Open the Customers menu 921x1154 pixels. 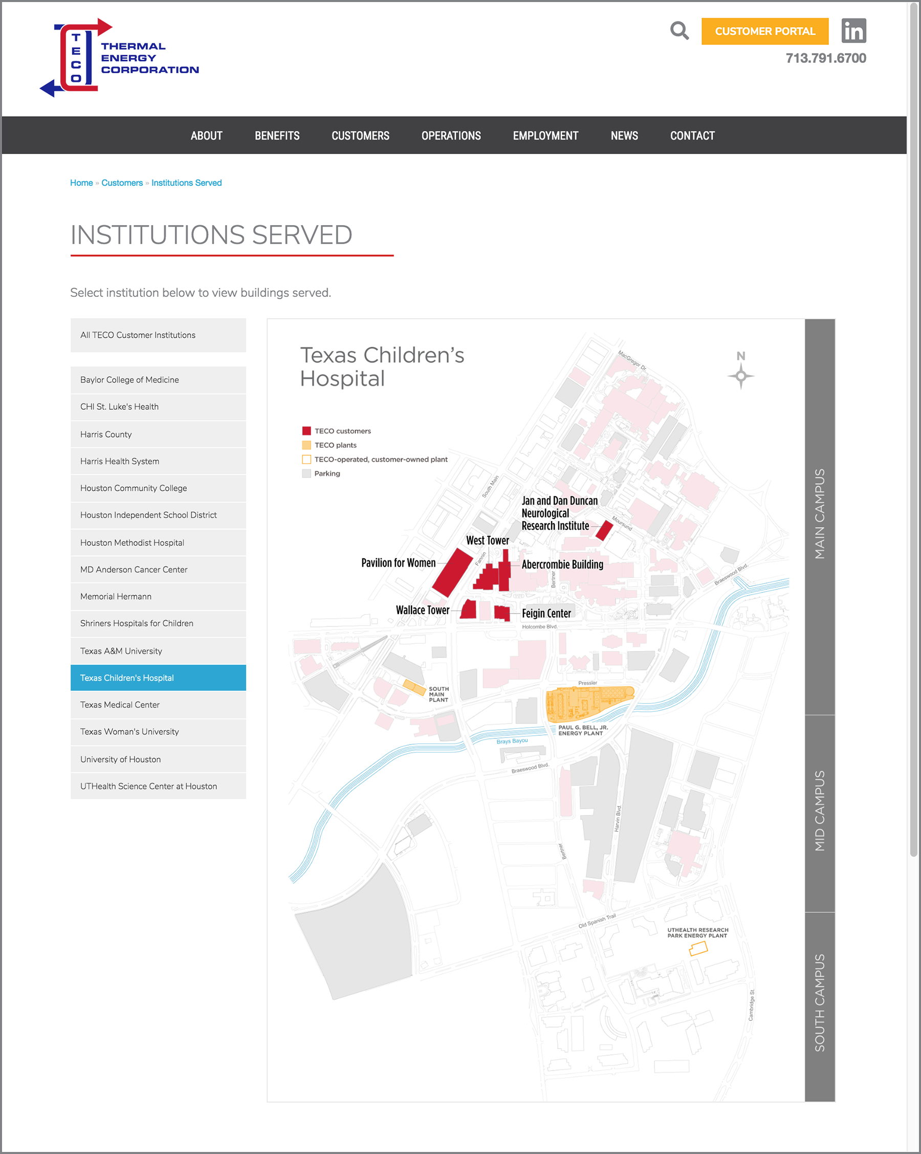pos(361,136)
